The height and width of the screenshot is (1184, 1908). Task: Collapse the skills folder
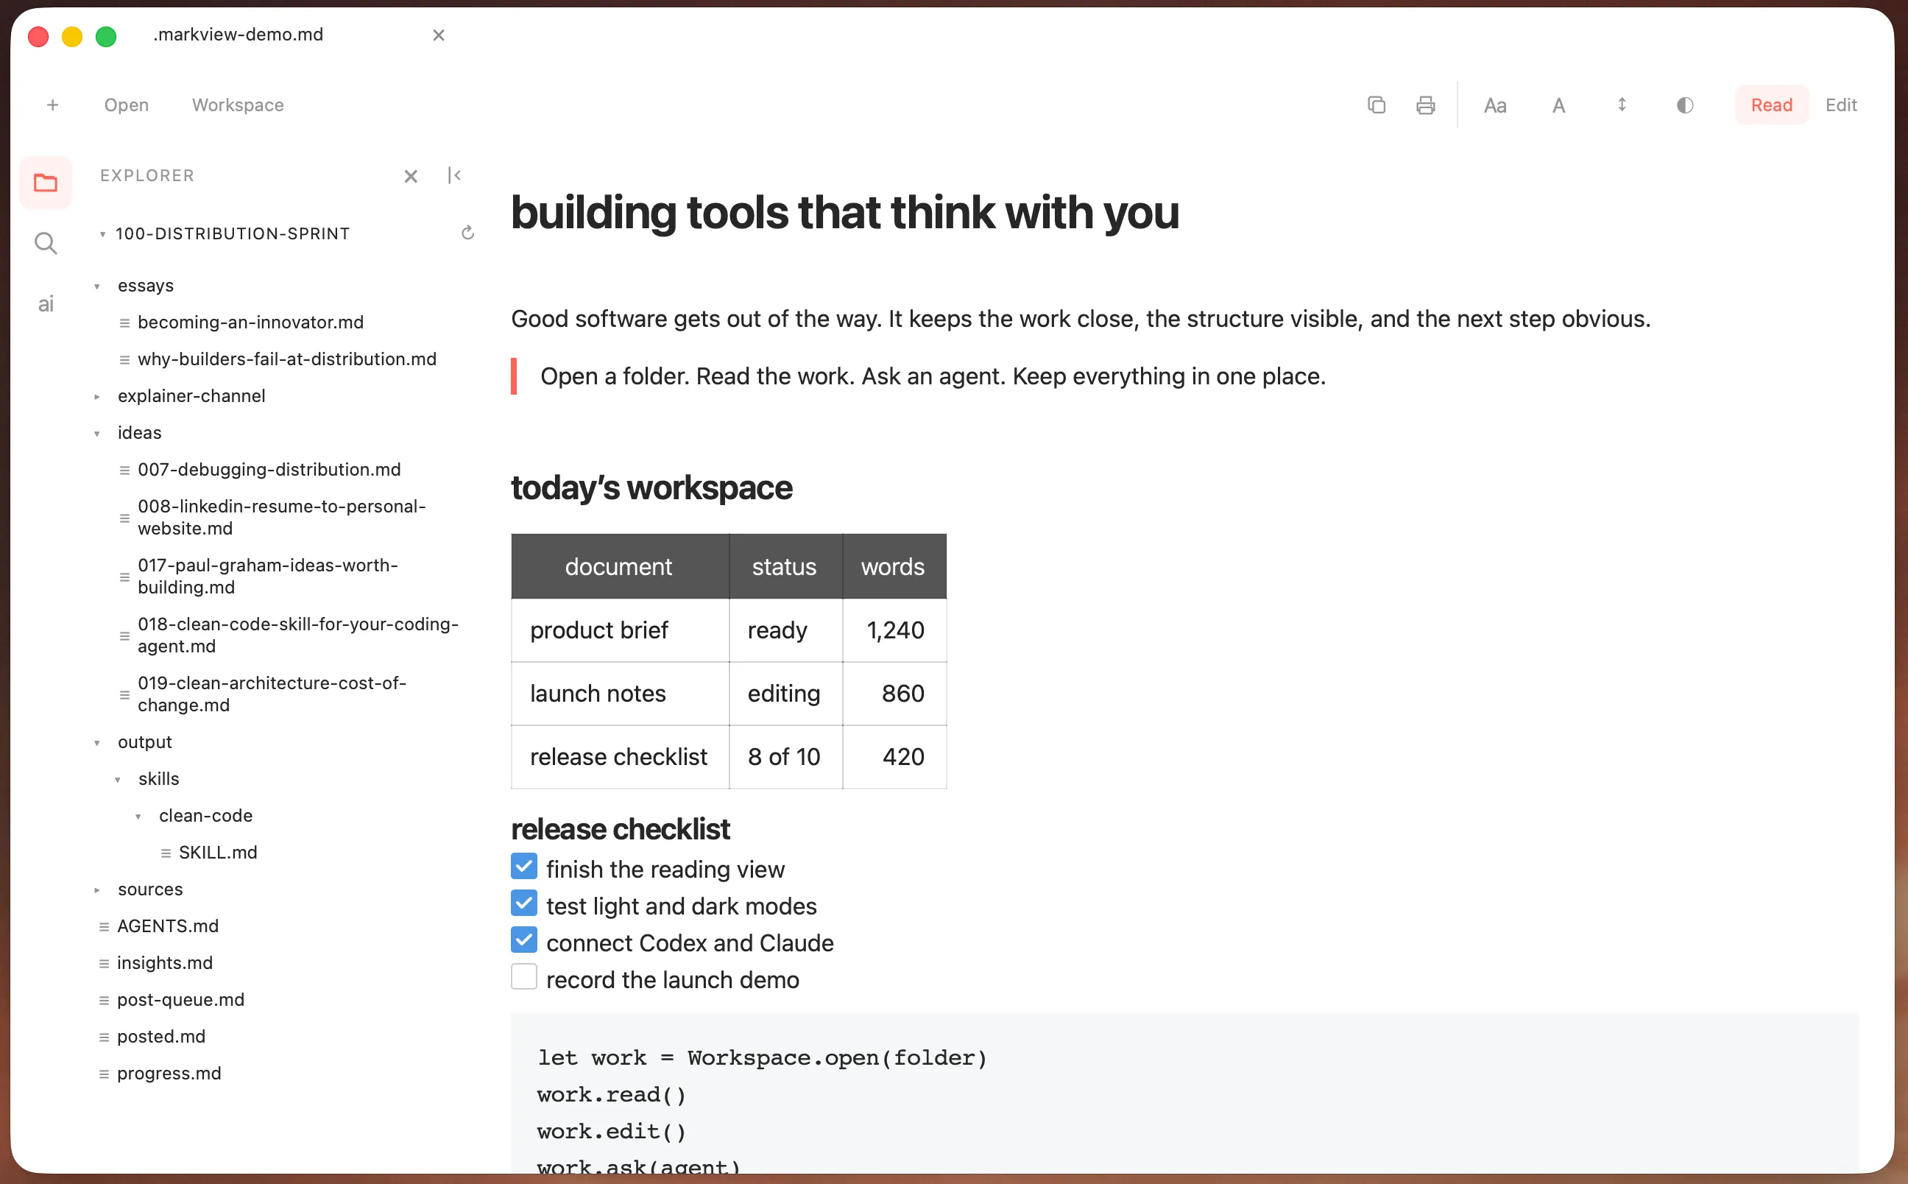tap(117, 779)
